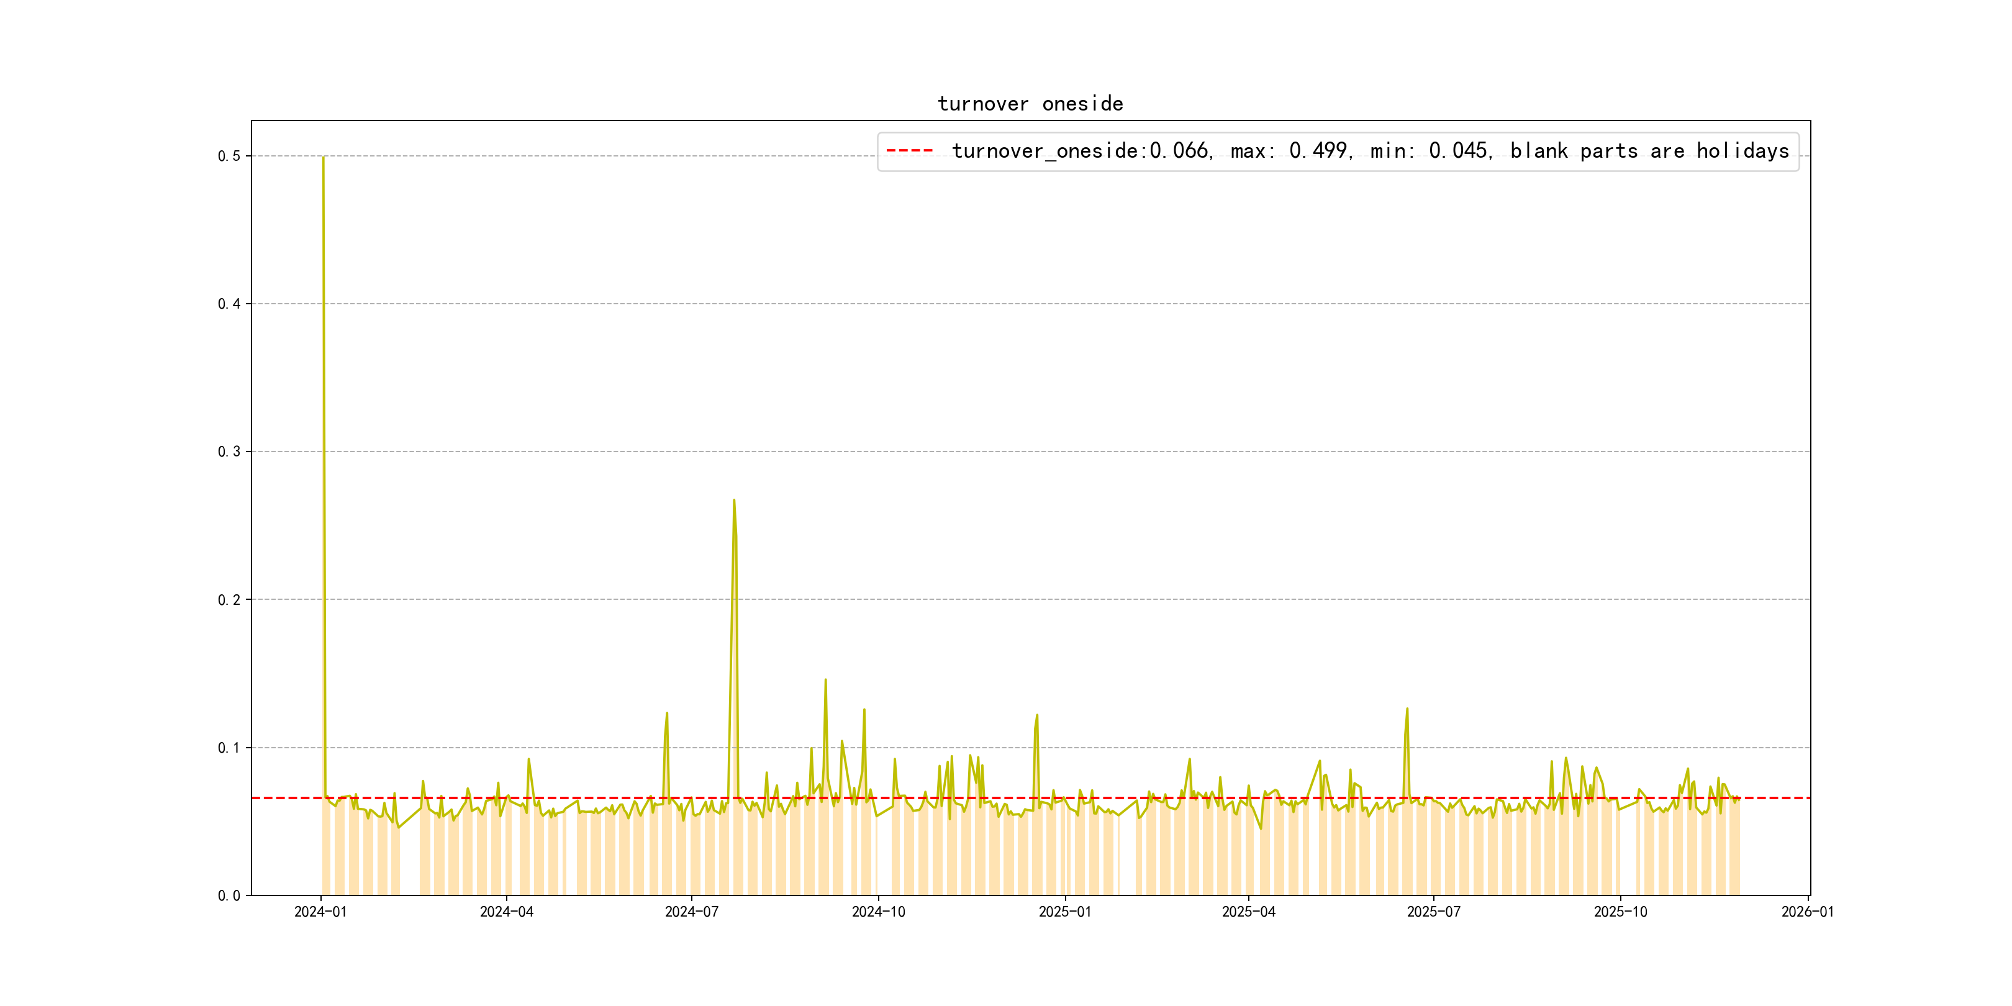Click the 2024-07 x-axis tick label
Viewport: 2012px width, 1006px height.
click(x=691, y=912)
